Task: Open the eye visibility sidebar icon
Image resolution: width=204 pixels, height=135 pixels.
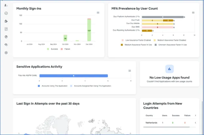Action: pyautogui.click(x=6, y=45)
